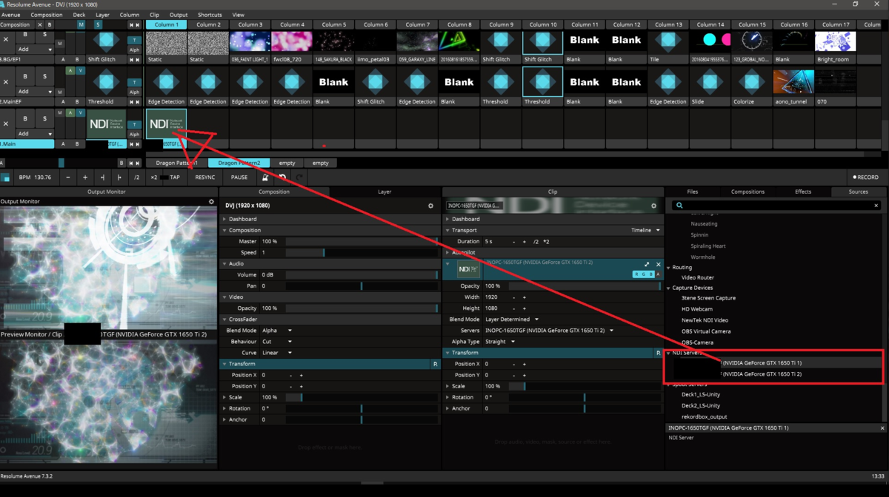Expand NDI source to fullscreen arrows icon
The height and width of the screenshot is (497, 889).
point(647,264)
